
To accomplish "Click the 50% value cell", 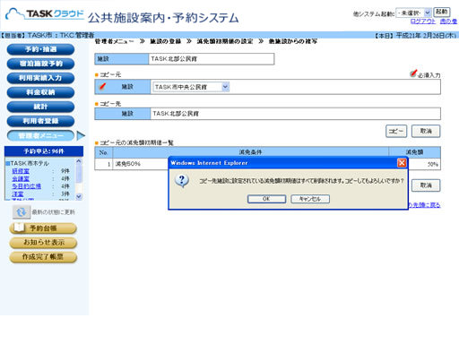I will click(424, 164).
